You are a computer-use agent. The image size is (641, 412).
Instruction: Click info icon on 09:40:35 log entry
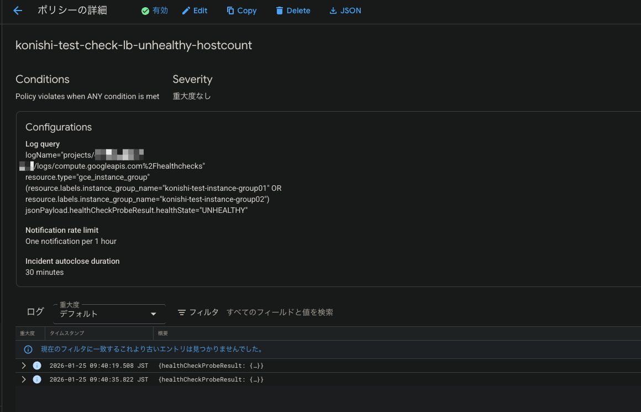click(x=37, y=379)
